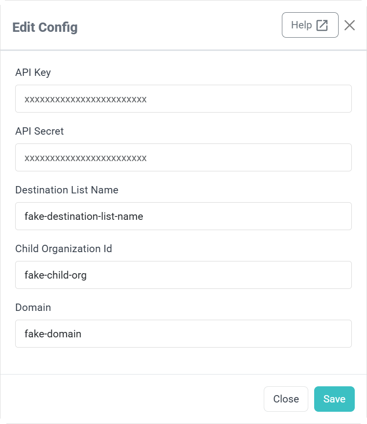367x424 pixels.
Task: Click the Child Organization Id label
Action: (64, 249)
